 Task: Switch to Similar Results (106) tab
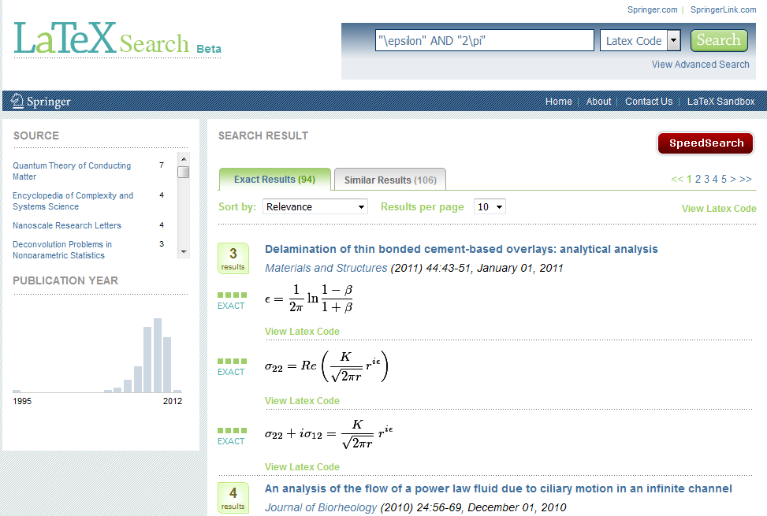390,180
